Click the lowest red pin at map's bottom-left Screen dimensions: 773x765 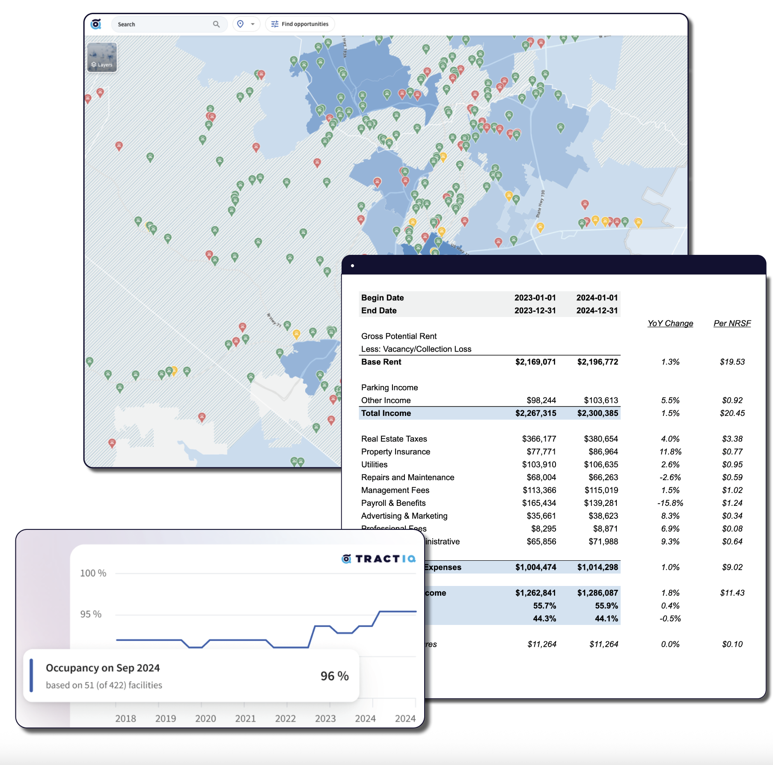(x=112, y=442)
